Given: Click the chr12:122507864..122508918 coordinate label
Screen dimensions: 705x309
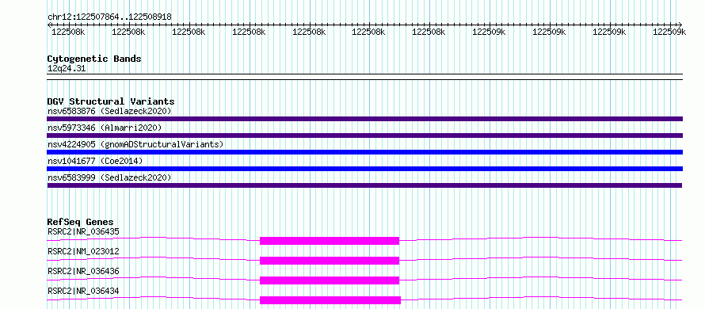Looking at the screenshot, I should point(109,17).
